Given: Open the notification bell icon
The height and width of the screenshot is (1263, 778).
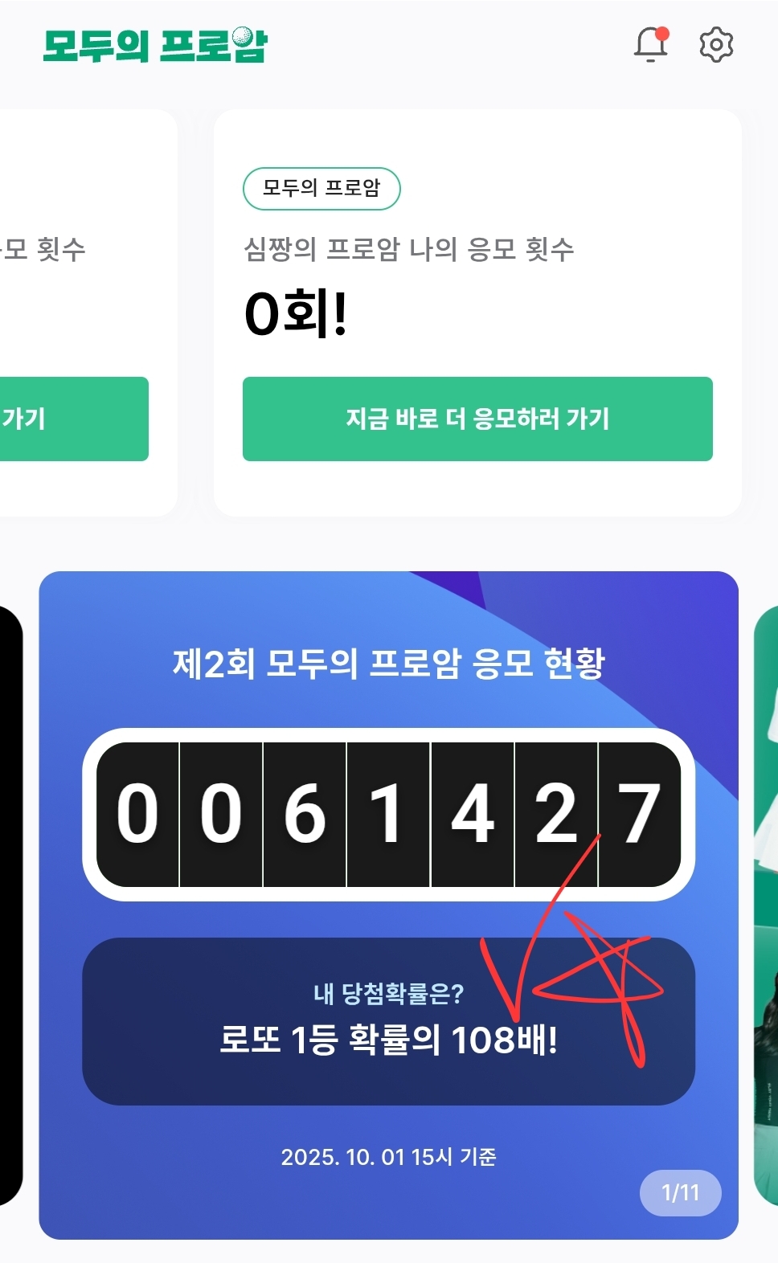Looking at the screenshot, I should [x=651, y=44].
